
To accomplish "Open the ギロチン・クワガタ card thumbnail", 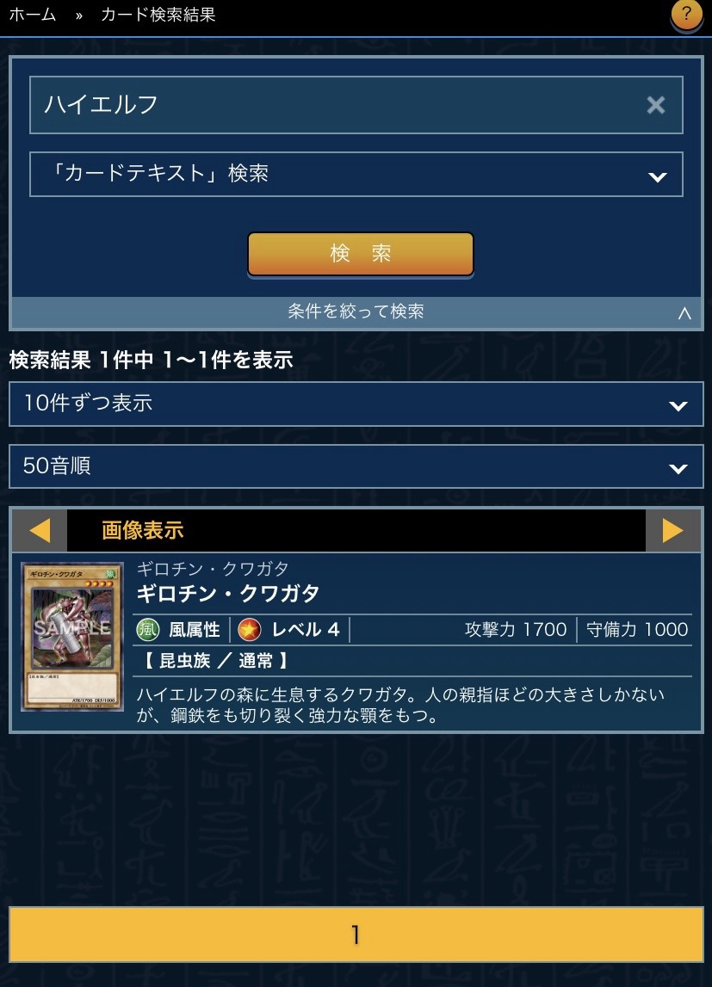I will (x=72, y=637).
